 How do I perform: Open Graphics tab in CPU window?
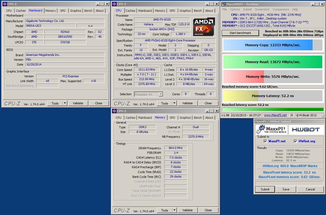tap(185, 11)
